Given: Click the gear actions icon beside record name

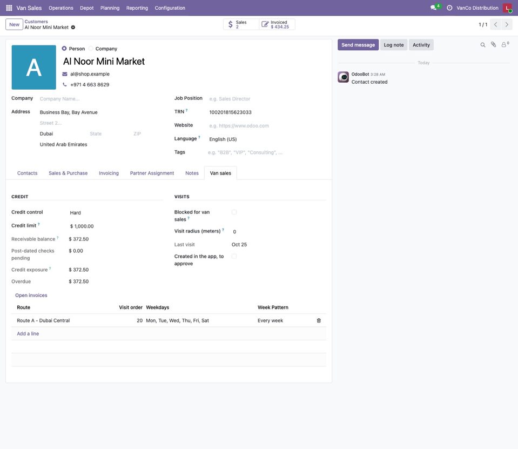Looking at the screenshot, I should click(73, 27).
